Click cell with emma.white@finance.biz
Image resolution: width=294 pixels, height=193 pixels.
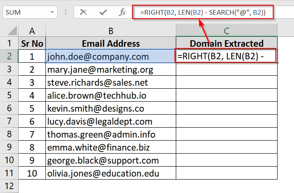tap(111, 147)
